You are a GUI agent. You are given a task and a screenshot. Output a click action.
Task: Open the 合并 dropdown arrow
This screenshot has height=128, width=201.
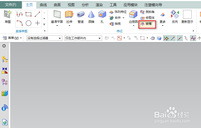click(x=123, y=18)
